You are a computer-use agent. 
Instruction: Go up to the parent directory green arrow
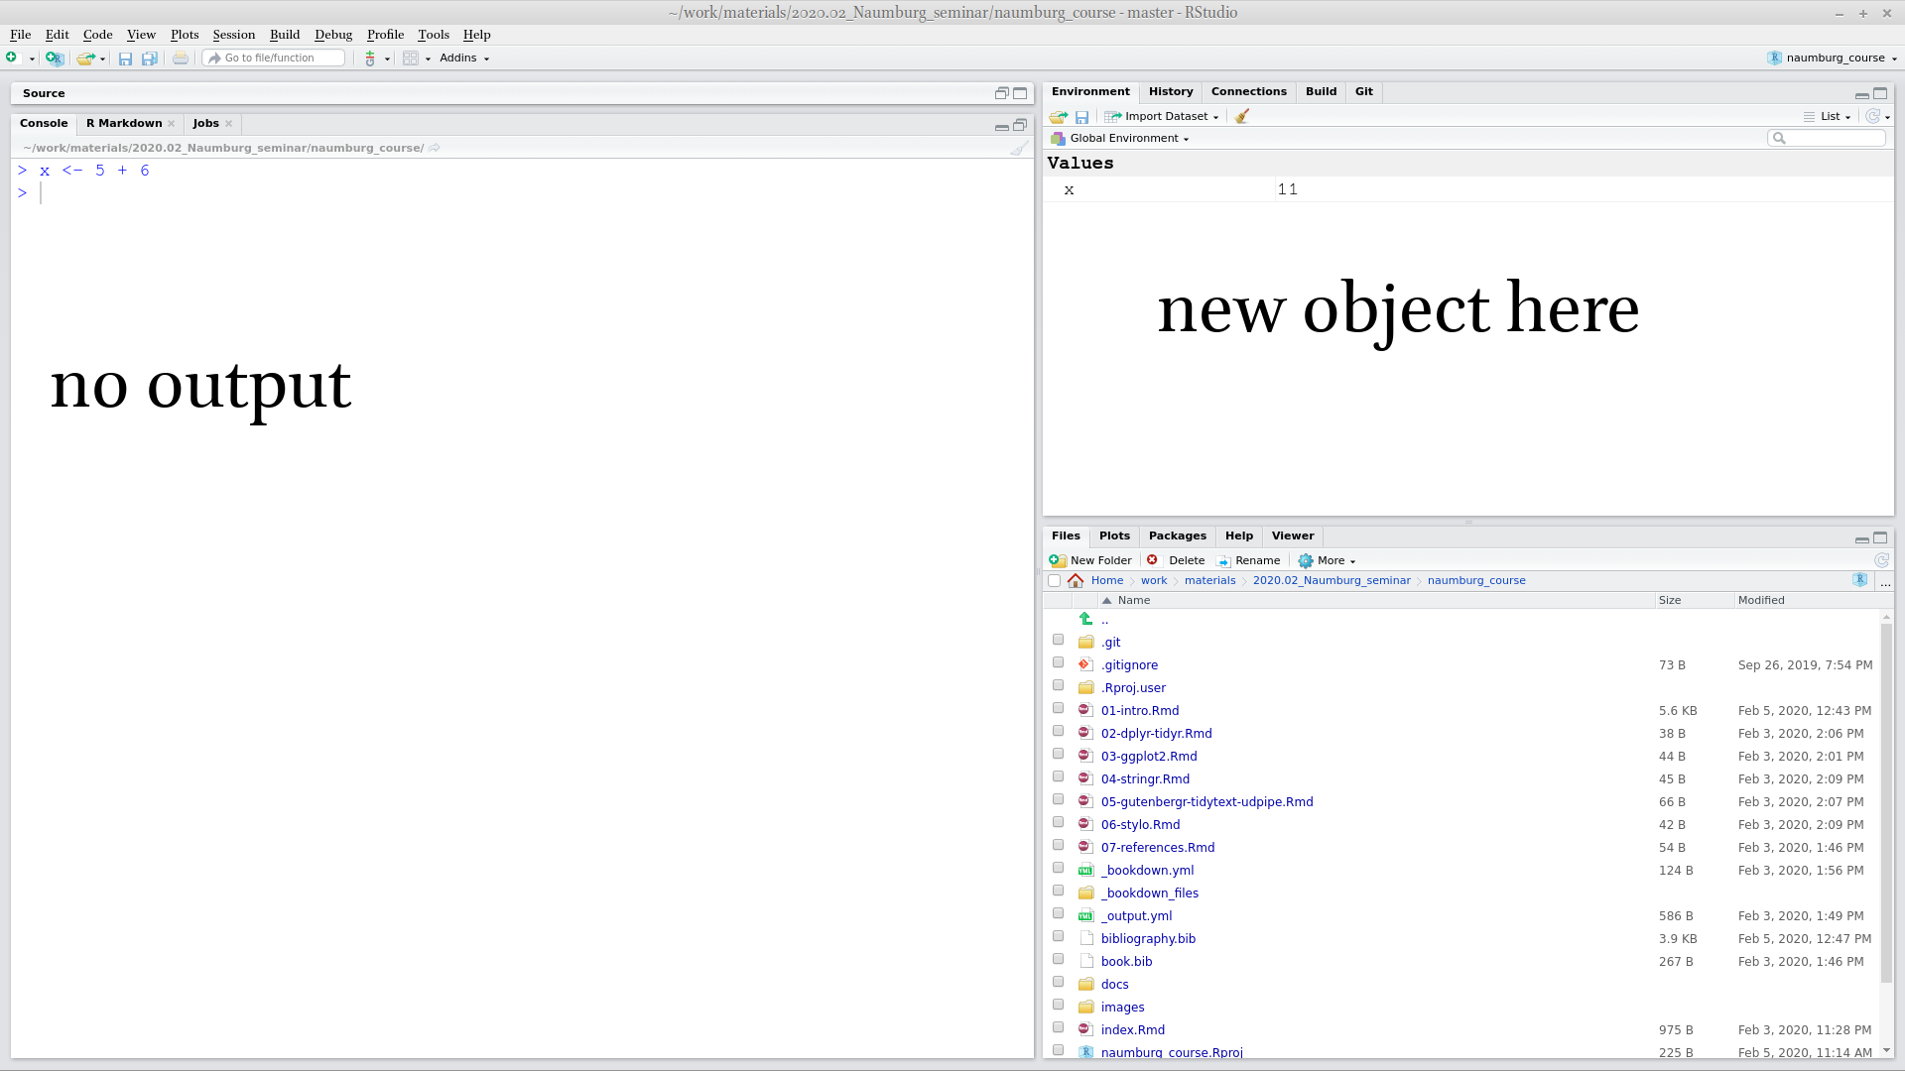[1086, 619]
